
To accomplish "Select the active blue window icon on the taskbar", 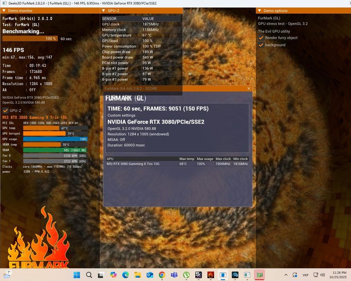I will pyautogui.click(x=223, y=275).
